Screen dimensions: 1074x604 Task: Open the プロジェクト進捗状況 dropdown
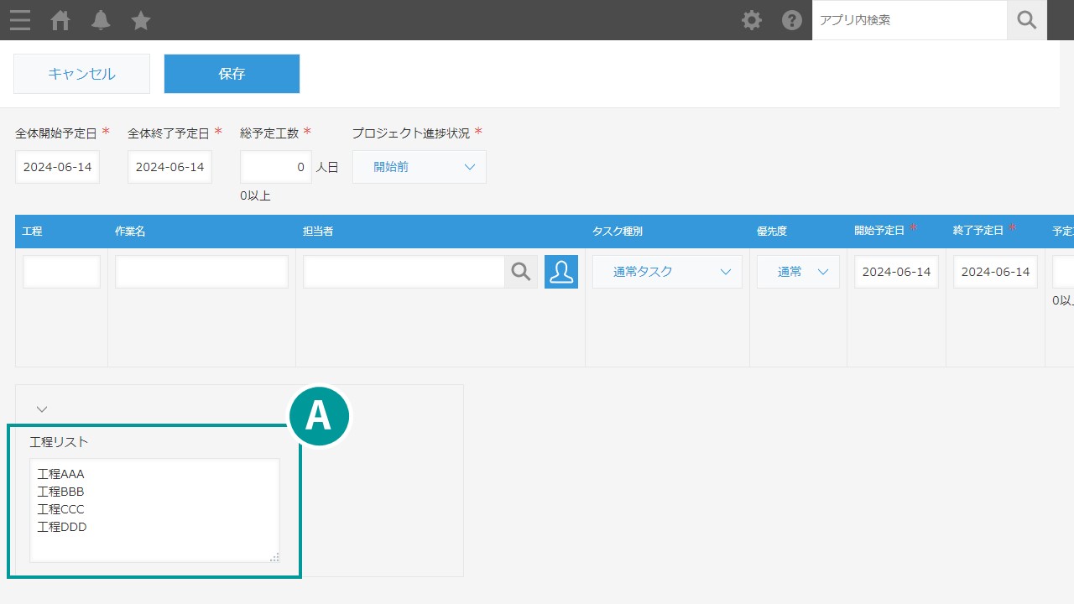pyautogui.click(x=420, y=167)
